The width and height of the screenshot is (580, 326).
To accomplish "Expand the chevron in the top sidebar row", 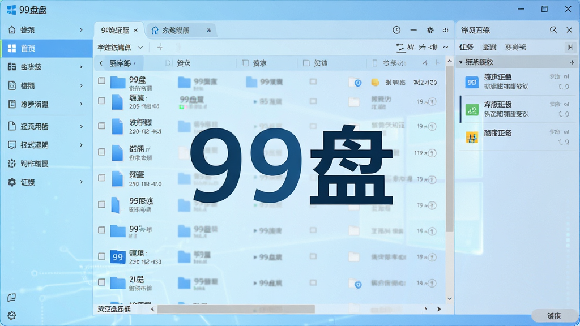I will tap(82, 30).
